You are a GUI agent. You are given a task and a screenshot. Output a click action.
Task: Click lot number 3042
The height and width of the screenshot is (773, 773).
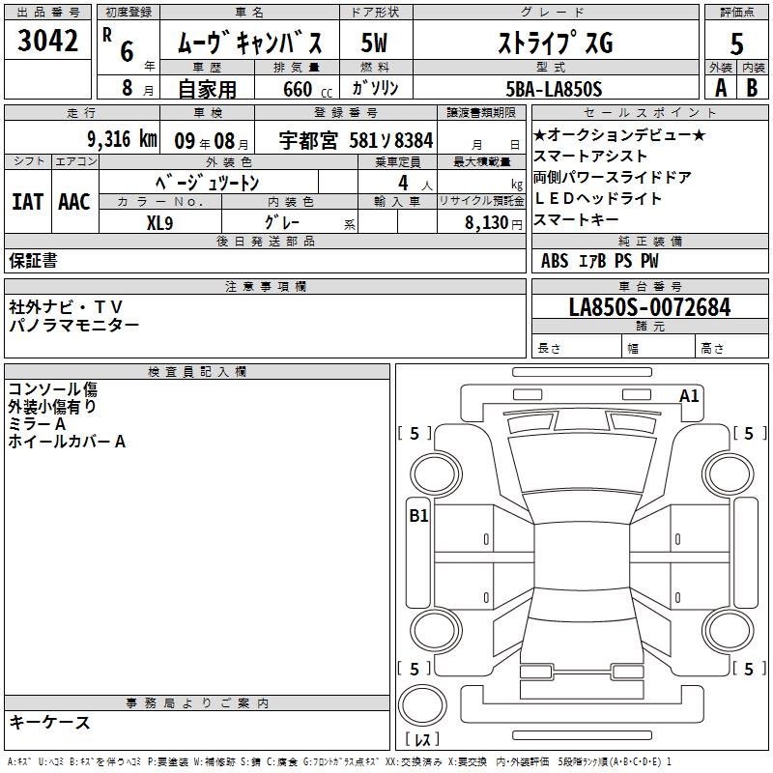click(x=47, y=41)
